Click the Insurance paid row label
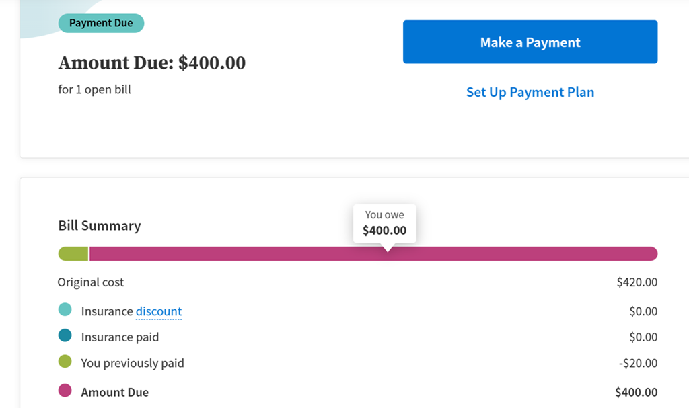Viewport: 689px width, 408px height. (x=120, y=337)
